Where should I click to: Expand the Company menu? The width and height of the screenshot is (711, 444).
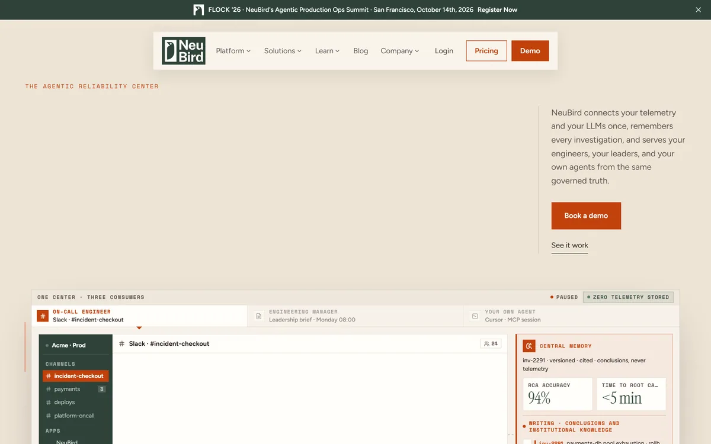click(x=400, y=51)
